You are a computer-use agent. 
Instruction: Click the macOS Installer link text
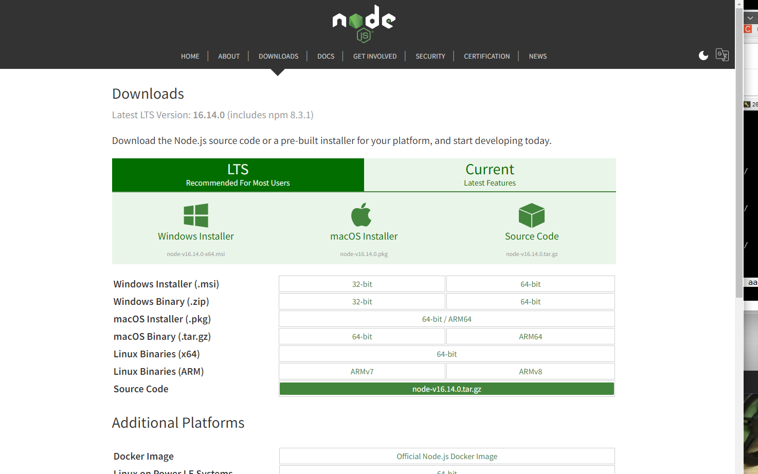coord(364,236)
